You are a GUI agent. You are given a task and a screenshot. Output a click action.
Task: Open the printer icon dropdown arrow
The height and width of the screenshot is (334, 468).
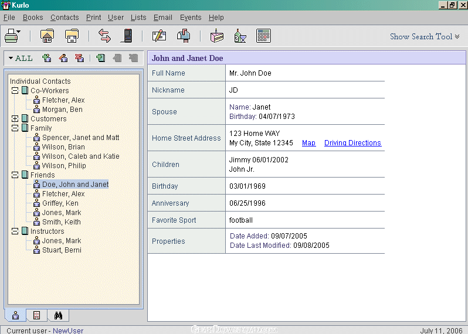(19, 32)
